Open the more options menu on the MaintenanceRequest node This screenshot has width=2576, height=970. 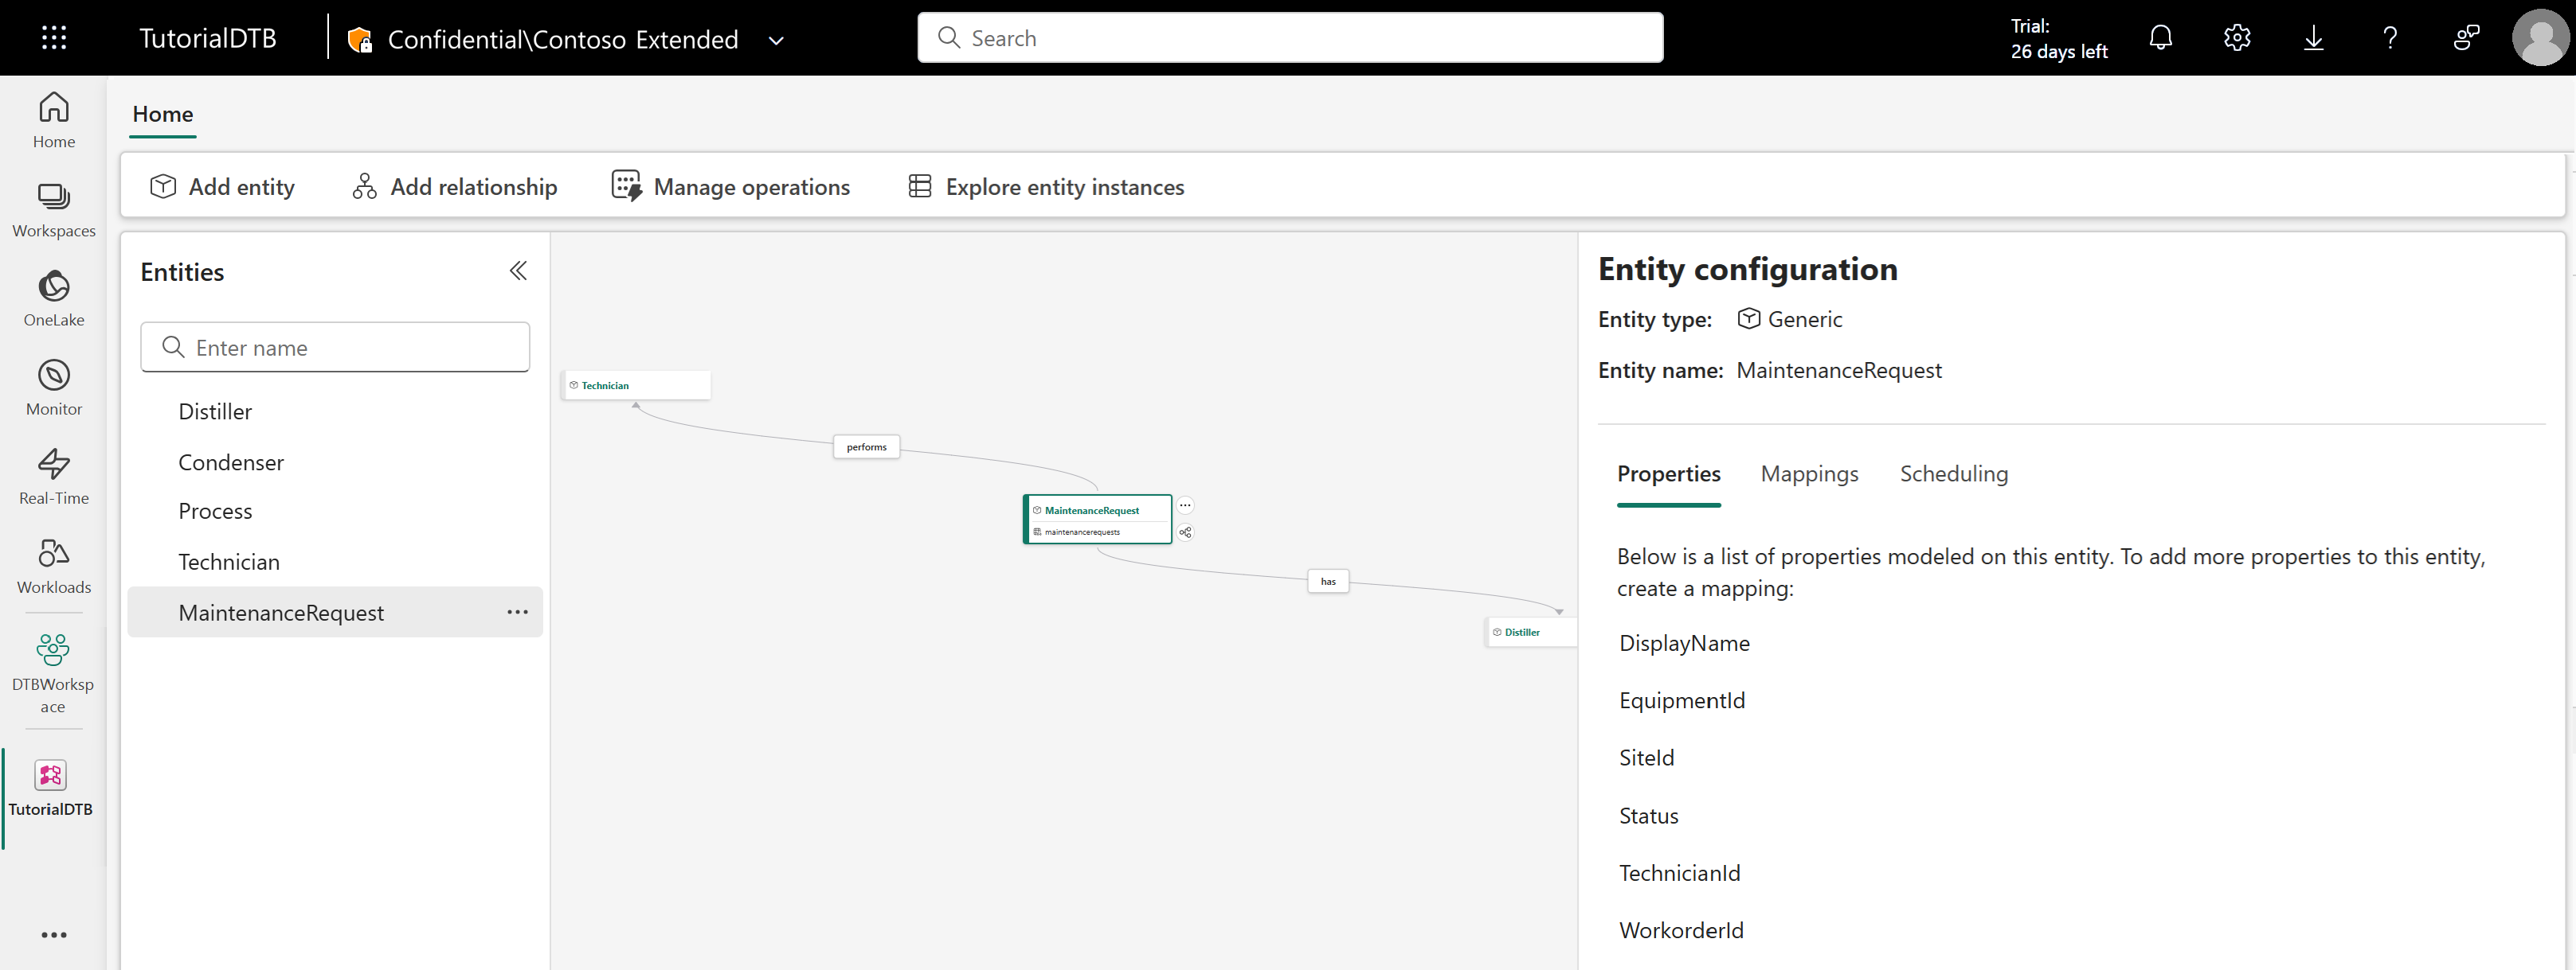pos(1185,505)
